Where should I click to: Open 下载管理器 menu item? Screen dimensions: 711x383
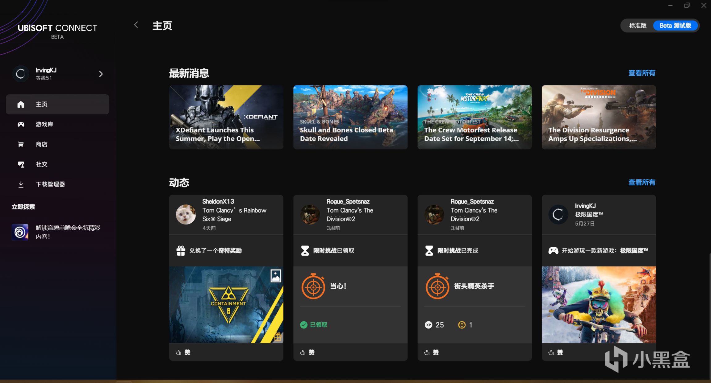50,184
